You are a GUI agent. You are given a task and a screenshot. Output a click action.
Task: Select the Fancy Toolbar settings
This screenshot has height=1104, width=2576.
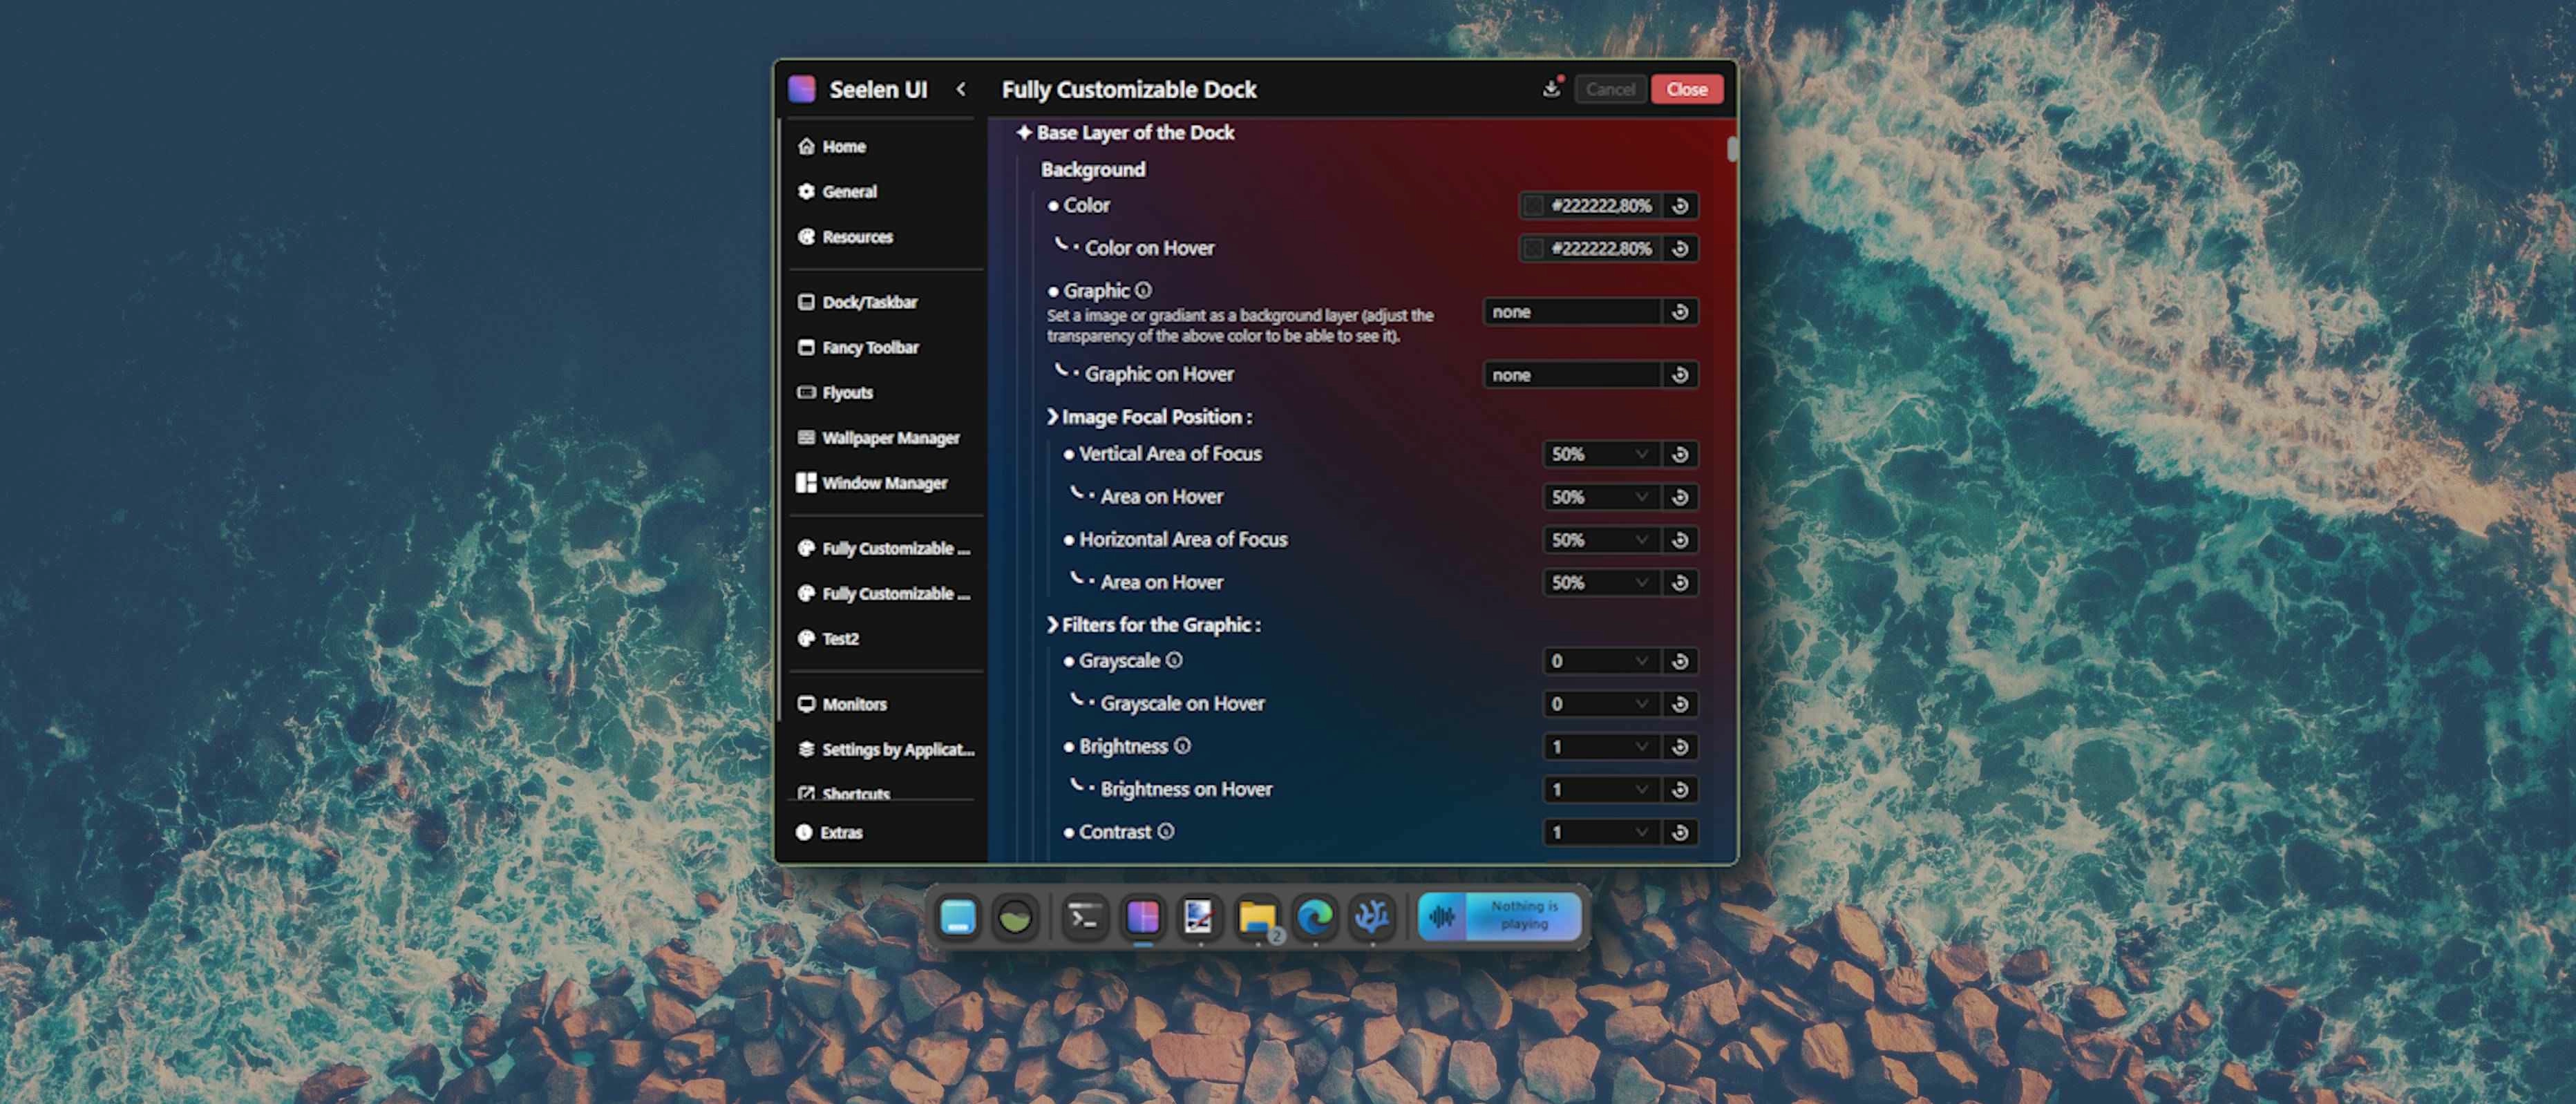870,347
